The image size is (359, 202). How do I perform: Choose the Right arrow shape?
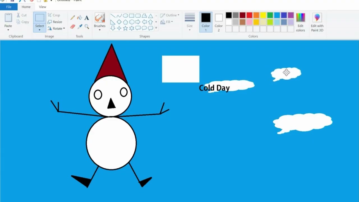point(138,22)
